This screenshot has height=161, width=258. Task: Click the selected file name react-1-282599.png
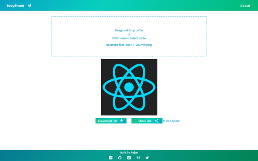138,45
